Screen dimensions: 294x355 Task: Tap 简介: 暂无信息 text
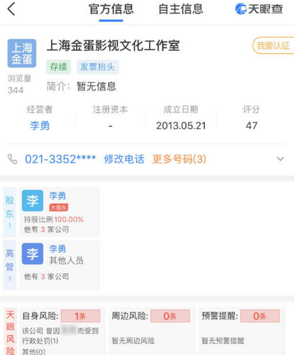(82, 86)
